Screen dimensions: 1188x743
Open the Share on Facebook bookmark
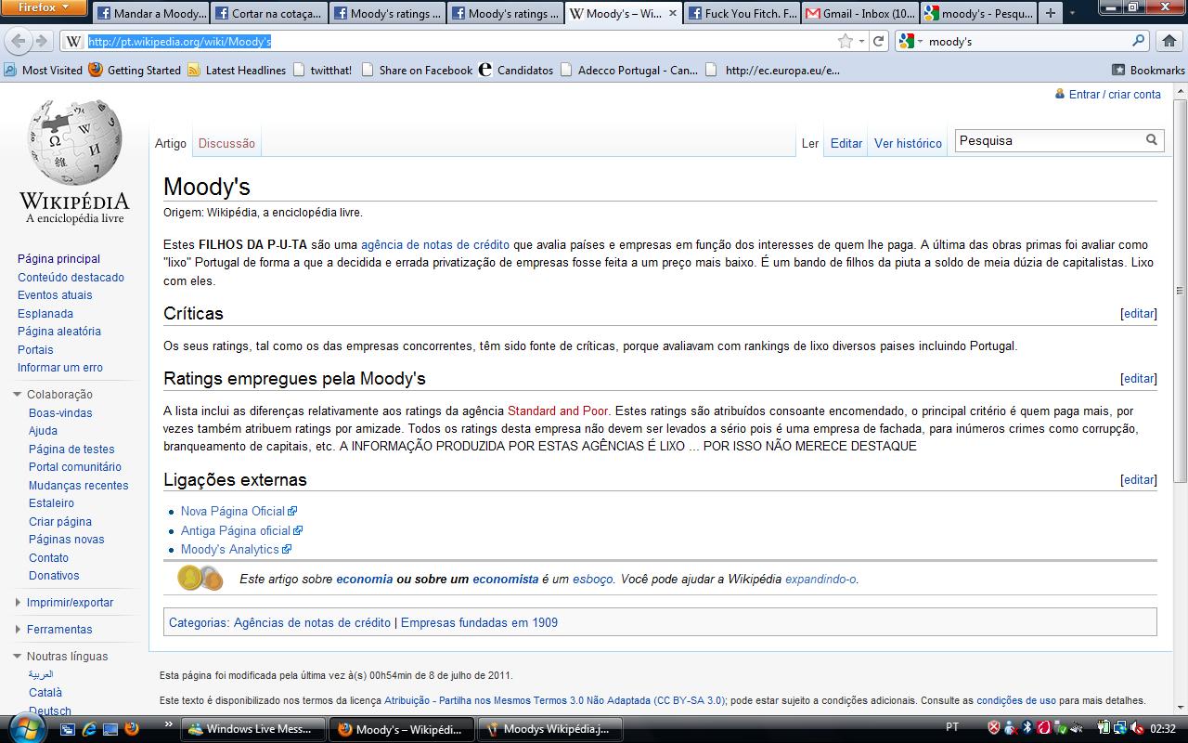(417, 70)
